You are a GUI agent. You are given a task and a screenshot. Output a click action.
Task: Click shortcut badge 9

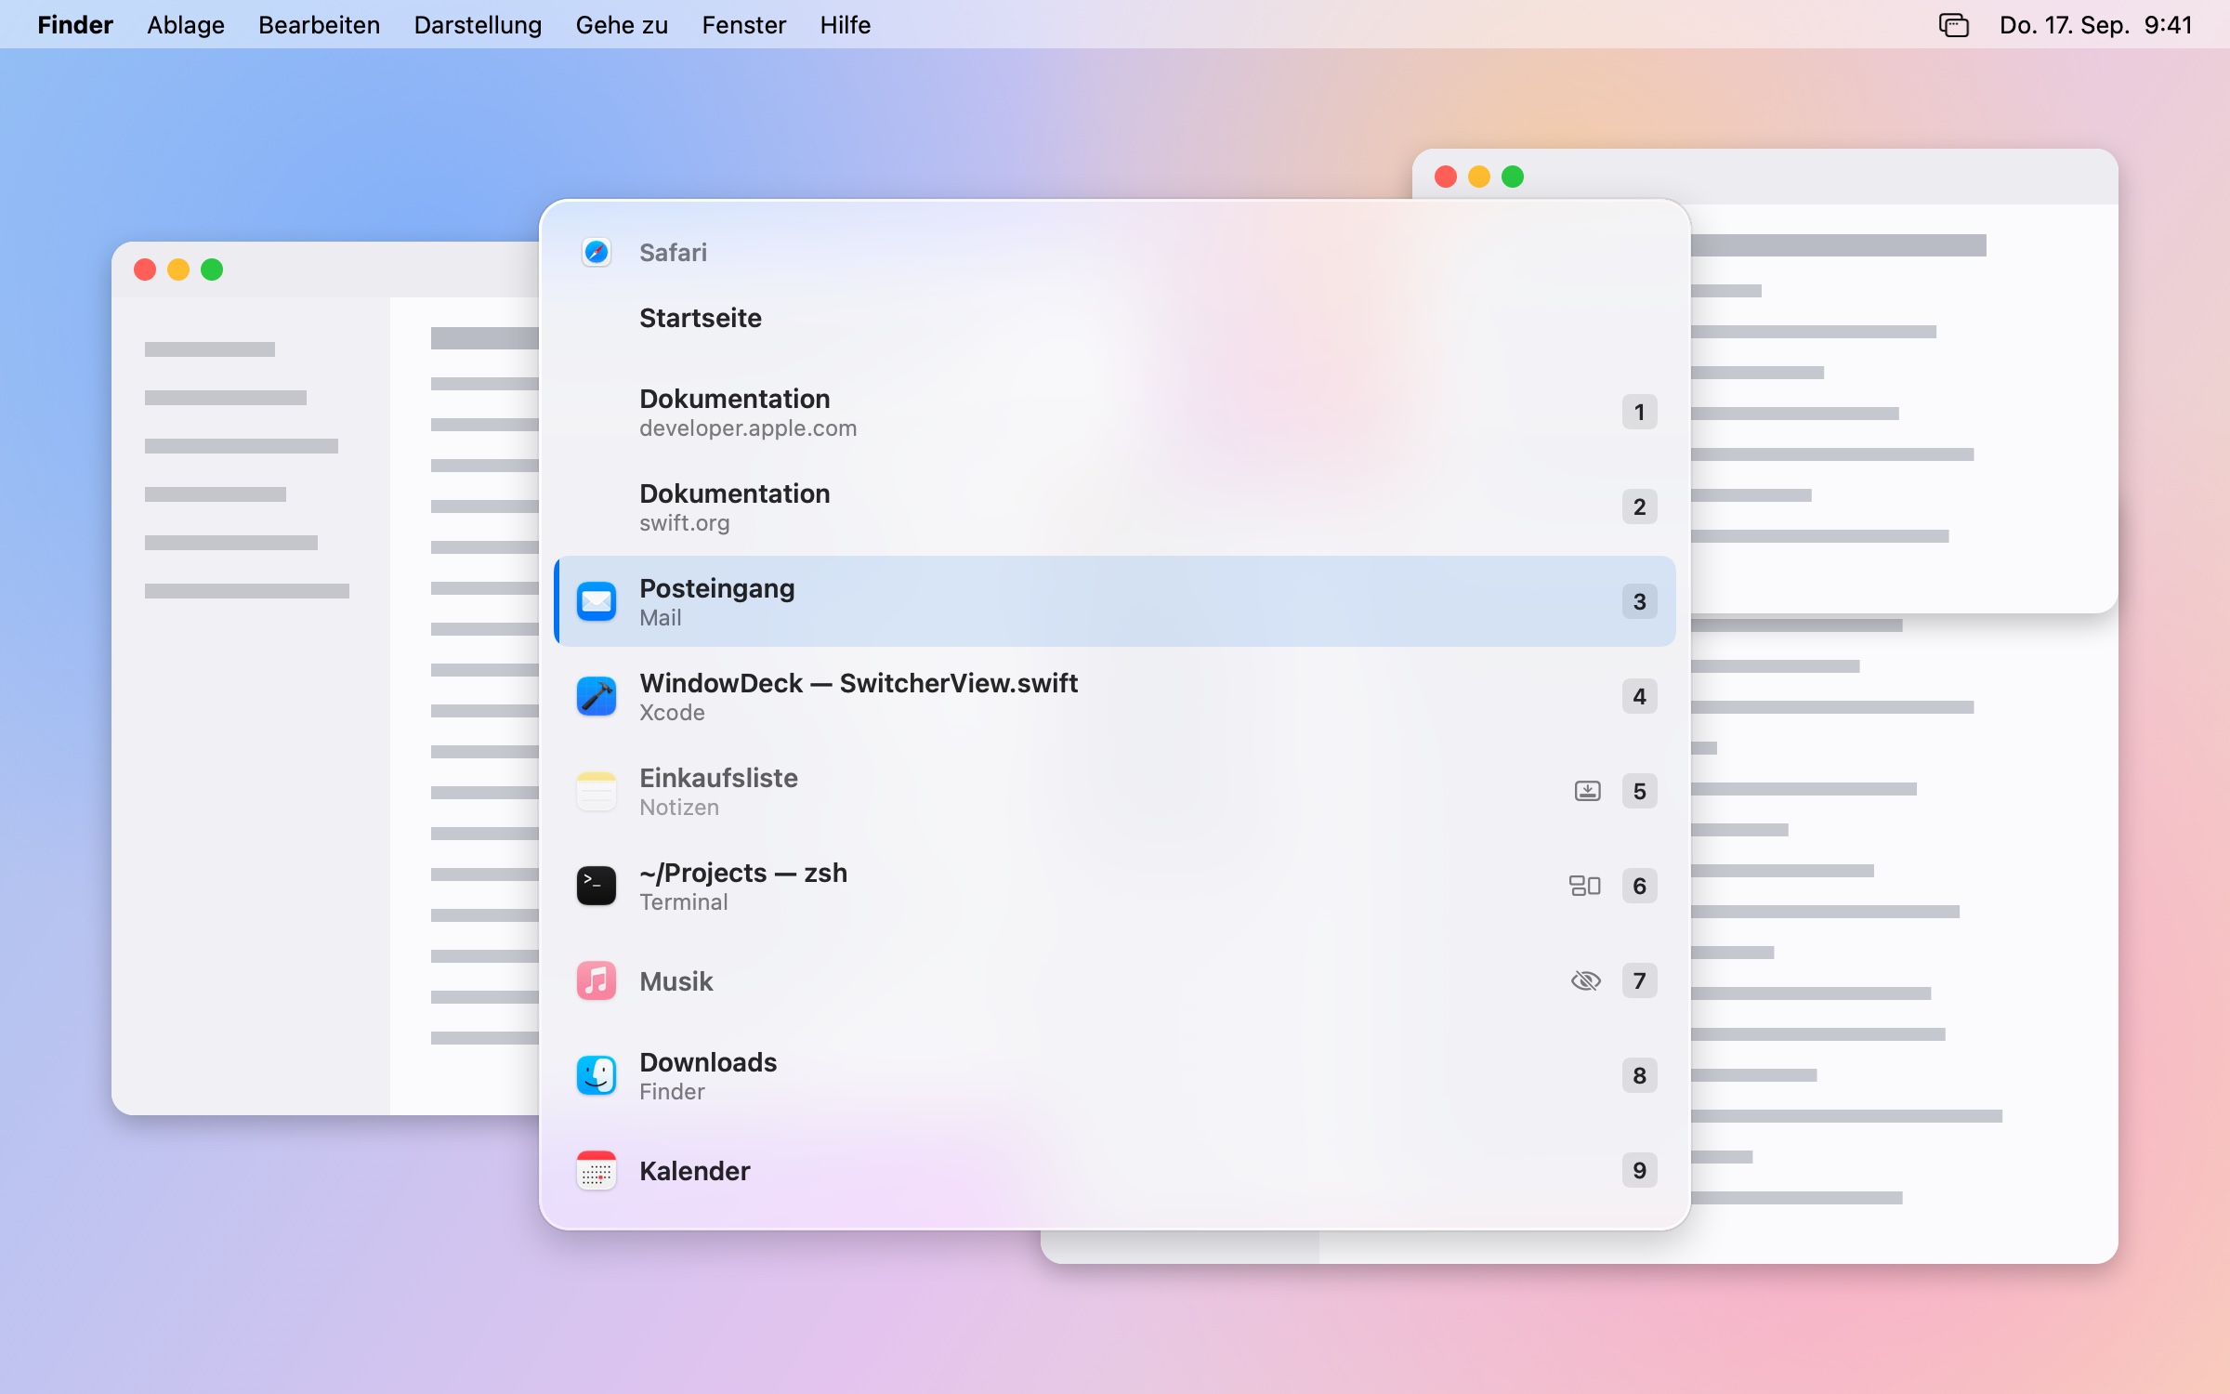[x=1639, y=1171]
